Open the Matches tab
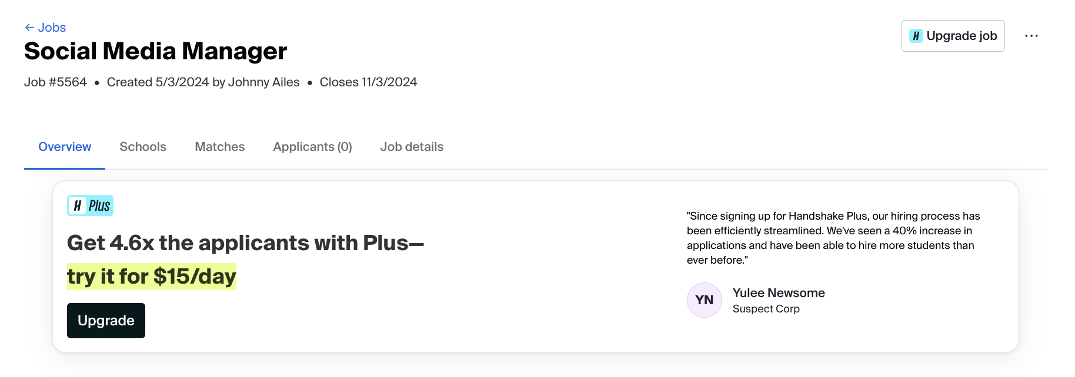Screen dimensions: 1075x377 [x=219, y=147]
